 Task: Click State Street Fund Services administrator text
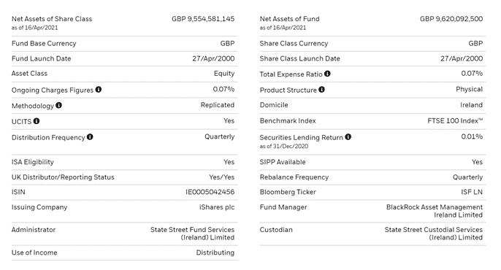coord(192,234)
